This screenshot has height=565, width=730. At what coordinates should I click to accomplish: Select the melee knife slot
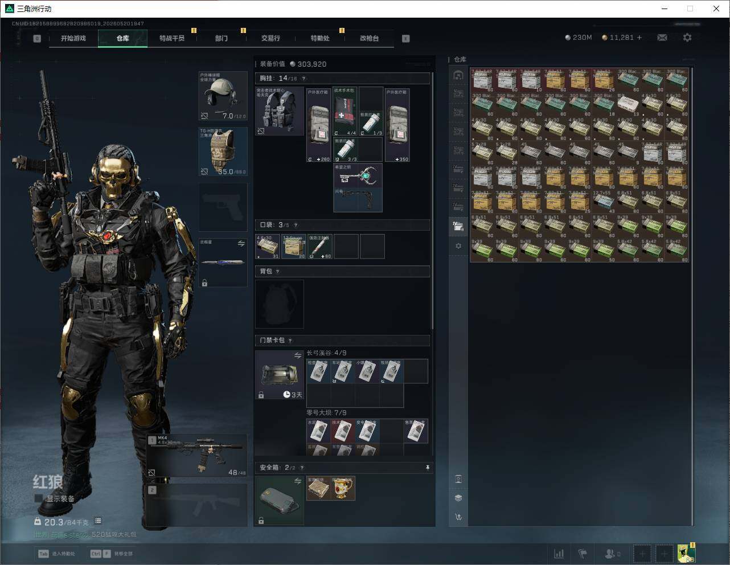coord(223,263)
